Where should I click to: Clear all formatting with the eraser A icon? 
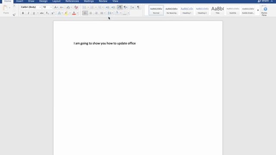(x=76, y=7)
